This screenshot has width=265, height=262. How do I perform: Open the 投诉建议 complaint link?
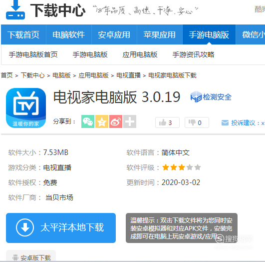(x=248, y=123)
